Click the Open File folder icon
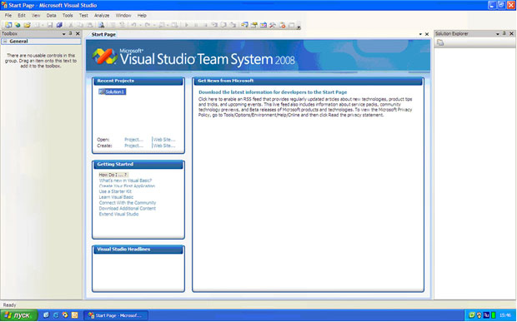Viewport: 517px width, 322px height. [27, 25]
